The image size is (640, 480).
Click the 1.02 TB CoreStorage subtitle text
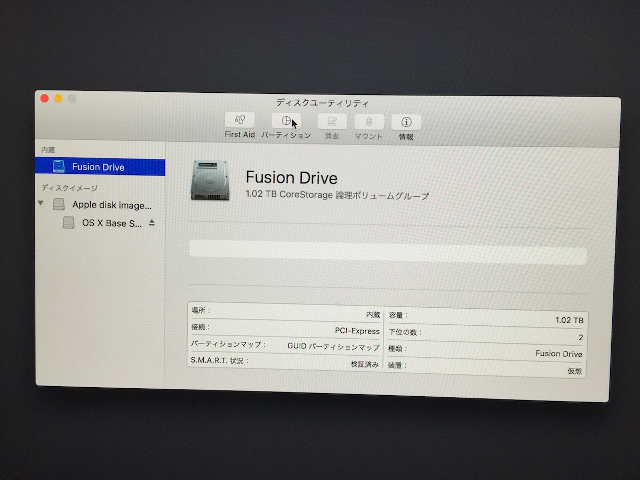pos(337,195)
